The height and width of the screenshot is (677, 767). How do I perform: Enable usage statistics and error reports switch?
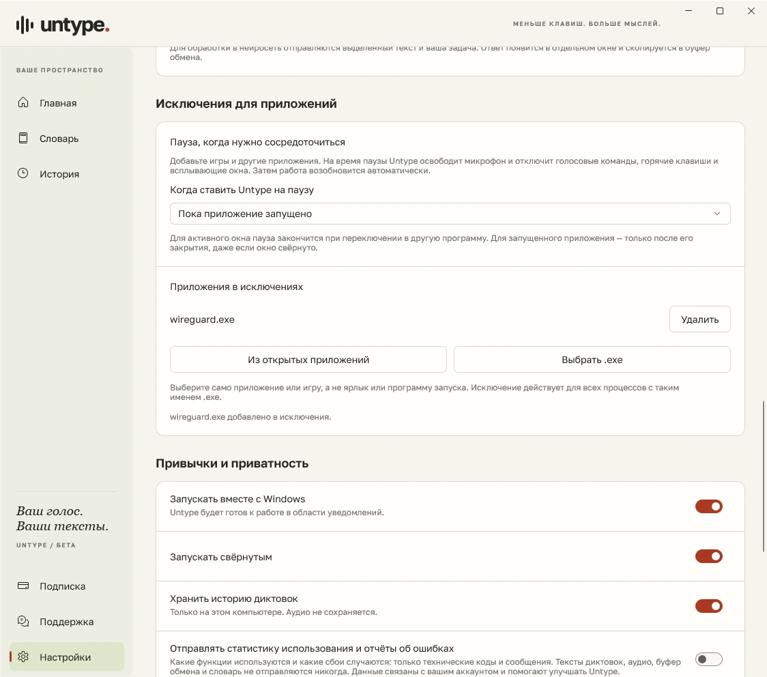(709, 659)
